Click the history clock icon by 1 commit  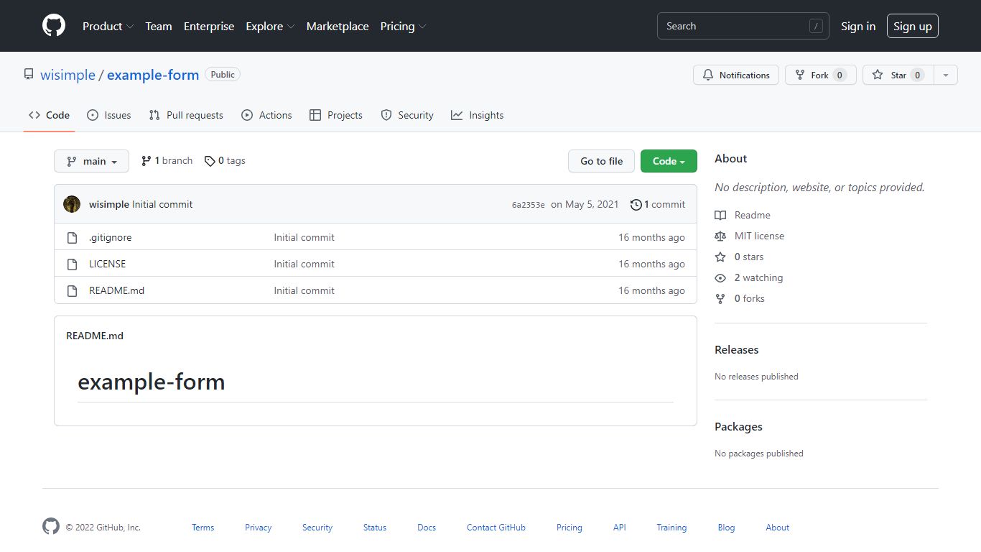coord(636,205)
